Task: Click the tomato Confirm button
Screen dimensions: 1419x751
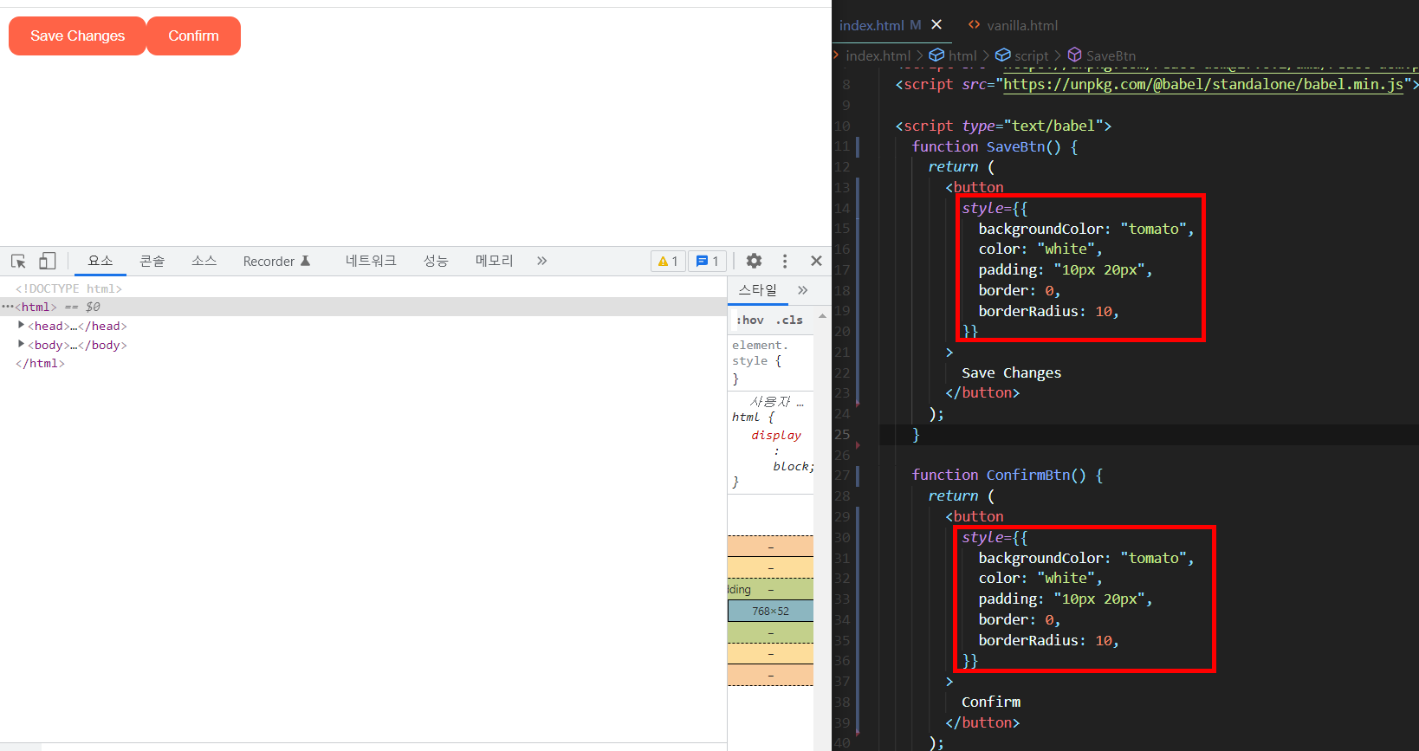Action: point(193,36)
